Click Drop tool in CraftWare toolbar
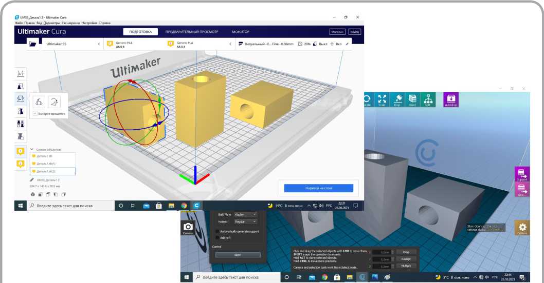The height and width of the screenshot is (283, 544). [397, 99]
